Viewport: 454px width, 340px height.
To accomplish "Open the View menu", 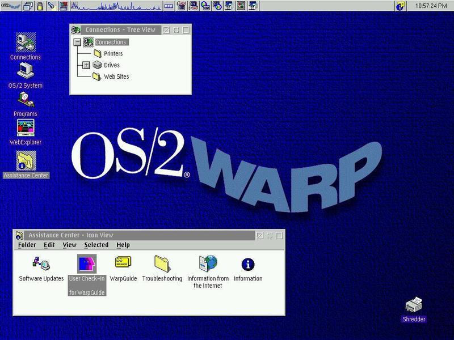I will [69, 245].
